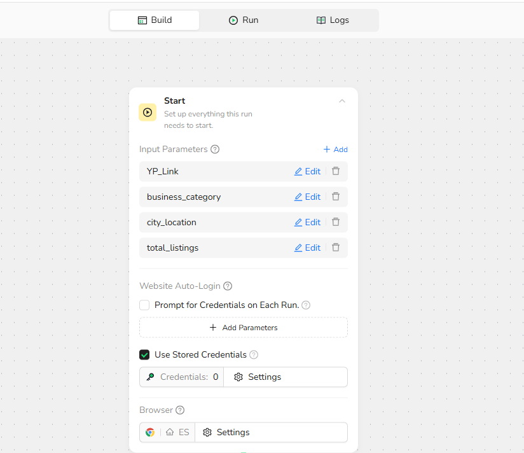Screen dimensions: 524x453
Task: Enable Prompt for Credentials on Each Run
Action: 144,305
